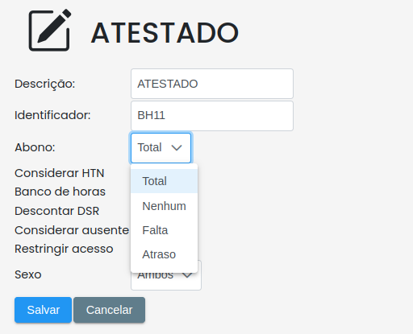
Task: Click the Banco de horas label
Action: coord(60,192)
